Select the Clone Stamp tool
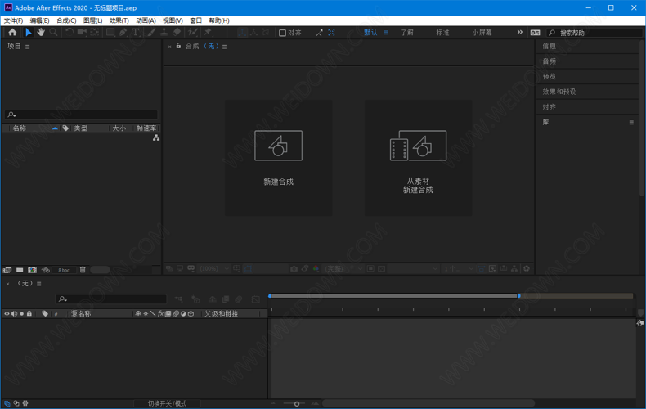646x409 pixels. click(164, 32)
